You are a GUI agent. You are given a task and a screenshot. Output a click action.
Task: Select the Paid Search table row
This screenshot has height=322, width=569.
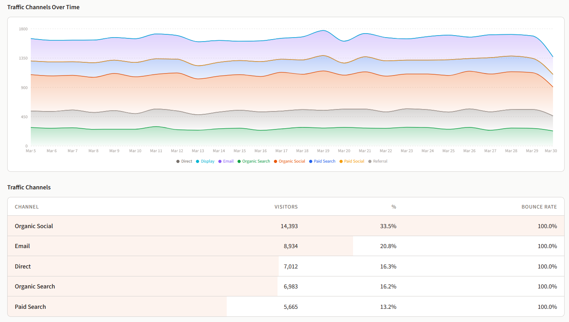pos(284,306)
